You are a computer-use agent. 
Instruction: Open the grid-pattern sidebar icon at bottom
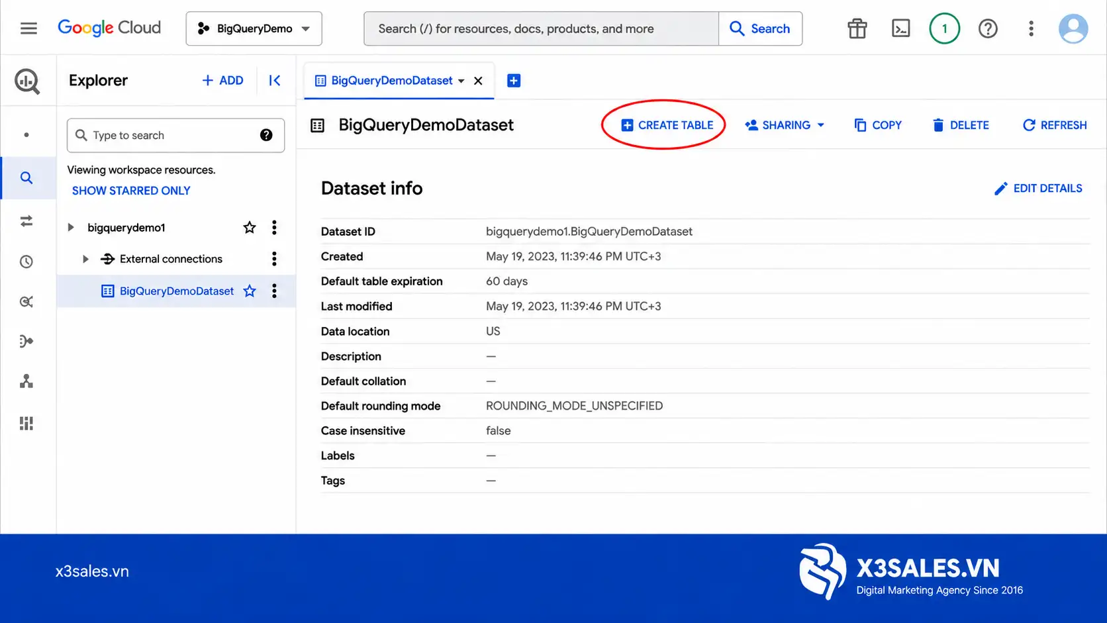click(x=26, y=424)
